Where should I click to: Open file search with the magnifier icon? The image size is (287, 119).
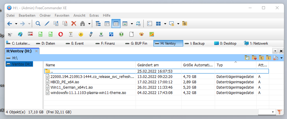click(38, 24)
